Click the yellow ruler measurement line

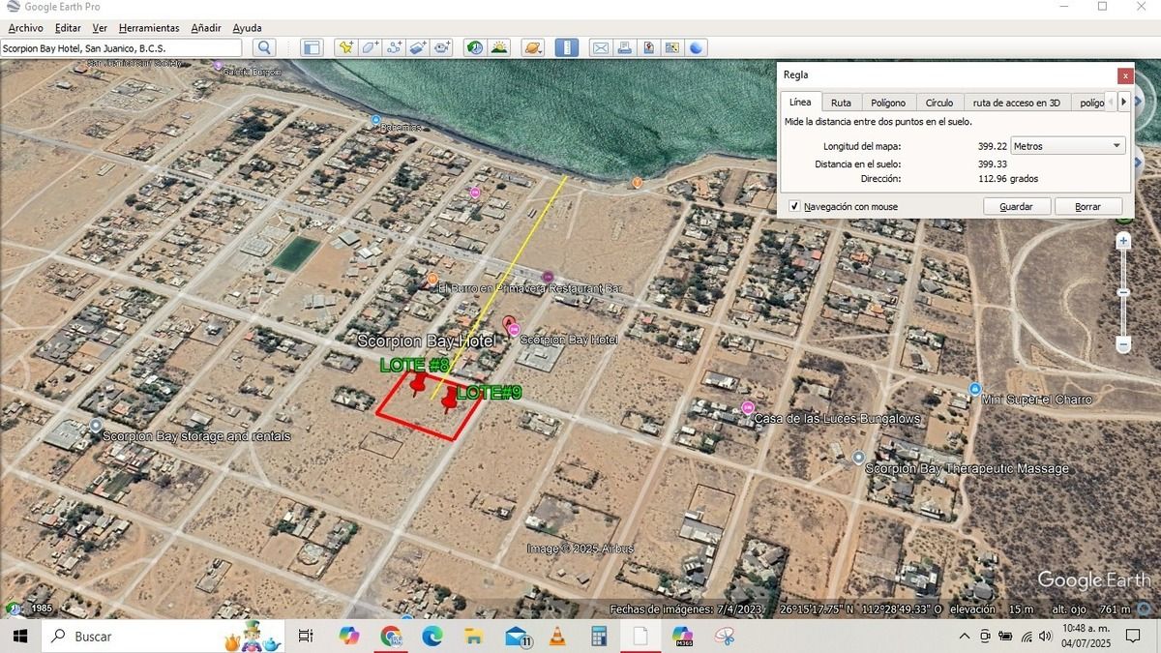click(x=499, y=286)
